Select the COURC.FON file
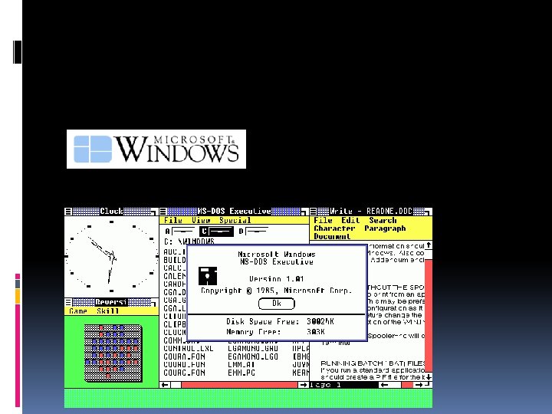The width and height of the screenshot is (552, 414). (x=184, y=373)
